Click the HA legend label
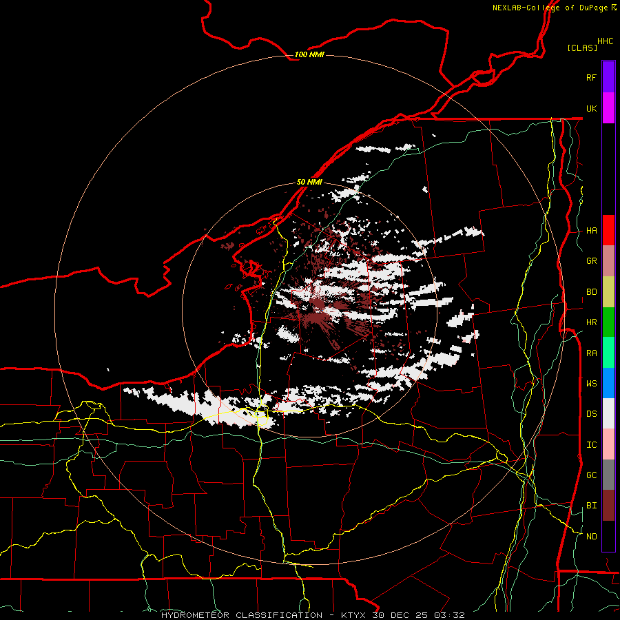 [591, 231]
